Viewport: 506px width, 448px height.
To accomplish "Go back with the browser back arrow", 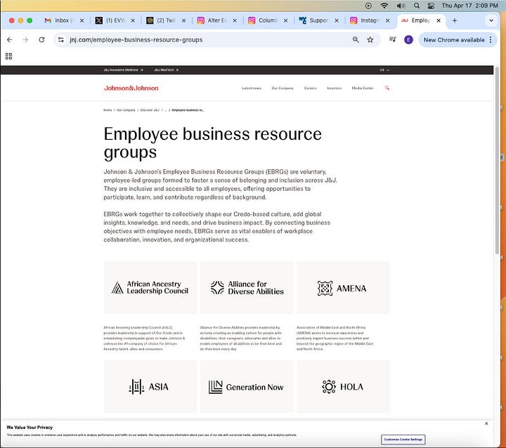I will [x=10, y=39].
